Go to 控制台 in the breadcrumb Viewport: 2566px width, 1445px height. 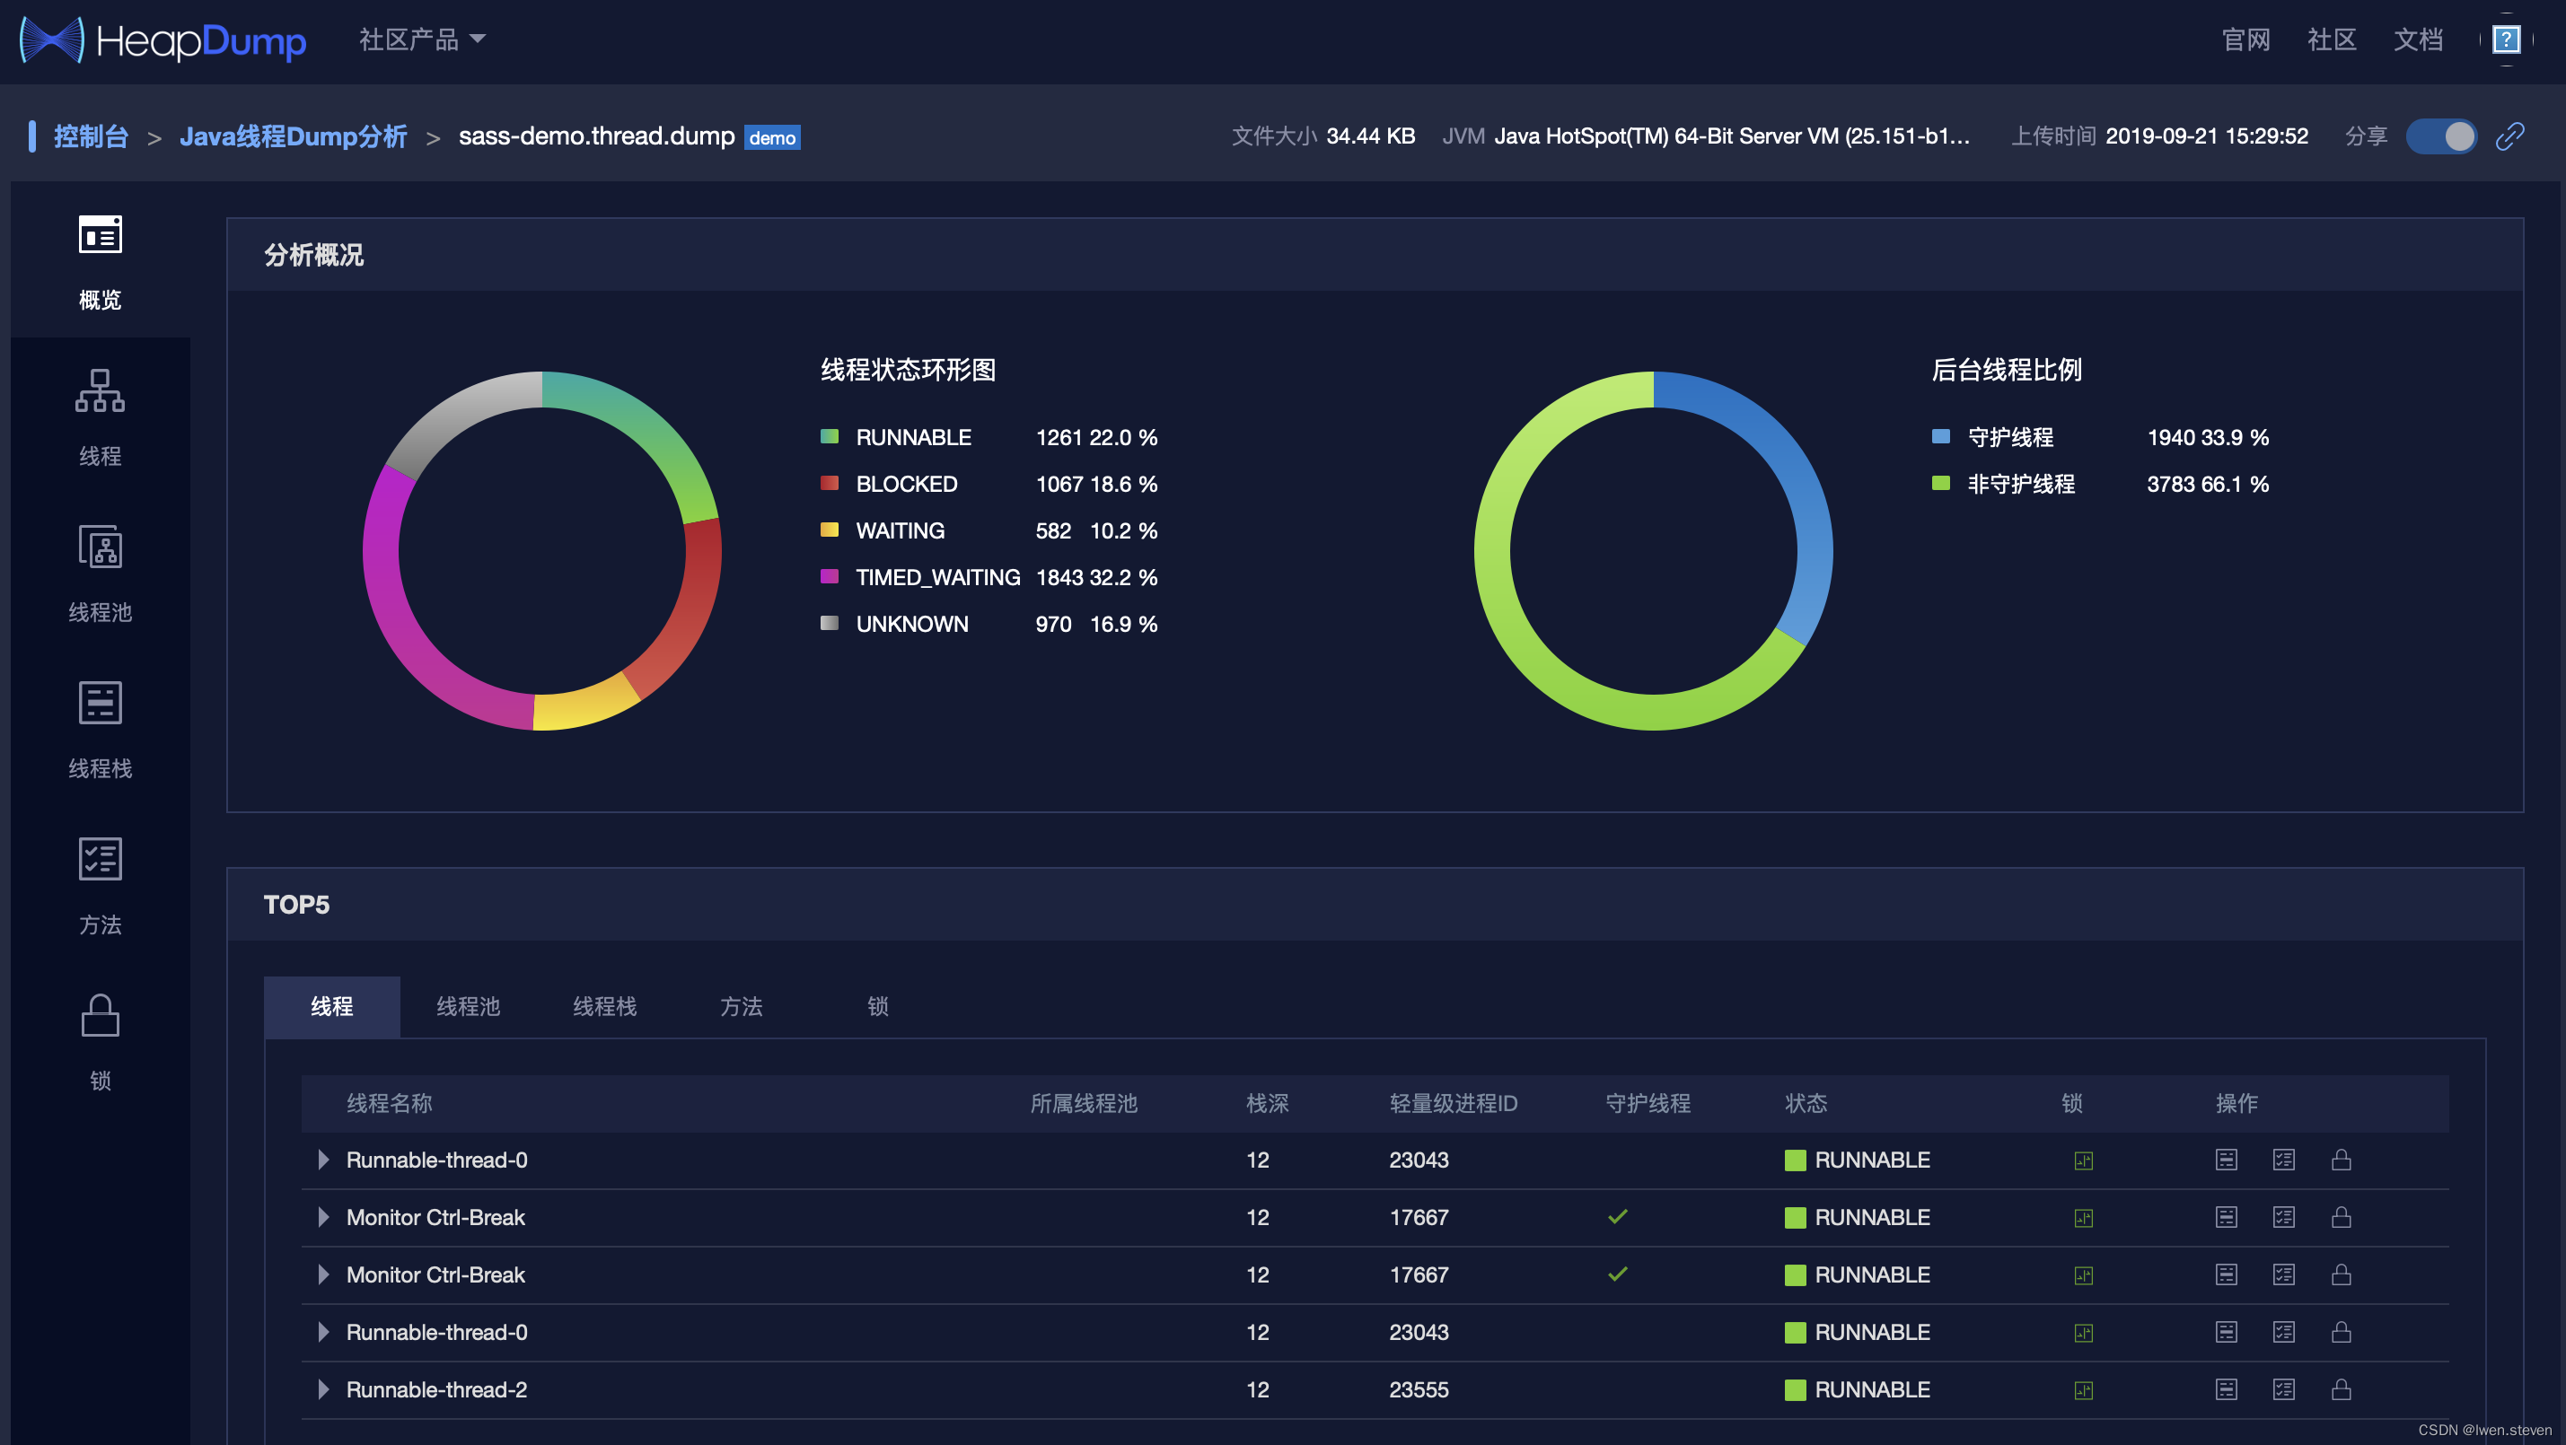[91, 136]
